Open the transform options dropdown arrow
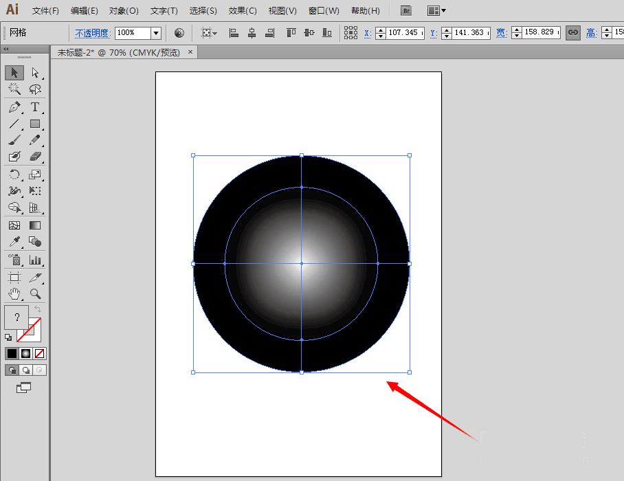The width and height of the screenshot is (624, 481). pyautogui.click(x=214, y=33)
